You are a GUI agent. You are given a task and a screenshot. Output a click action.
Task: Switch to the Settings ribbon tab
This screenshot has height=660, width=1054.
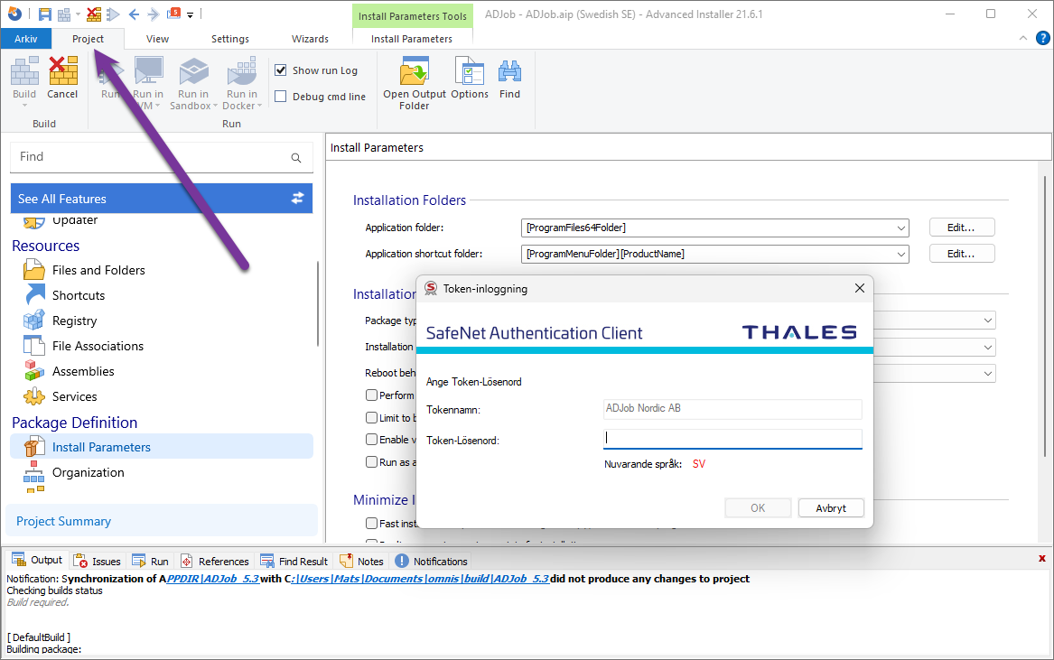pyautogui.click(x=230, y=39)
